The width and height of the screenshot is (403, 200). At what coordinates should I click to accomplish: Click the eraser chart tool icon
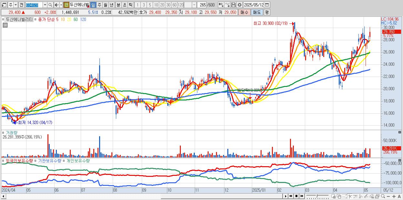(x=372, y=196)
